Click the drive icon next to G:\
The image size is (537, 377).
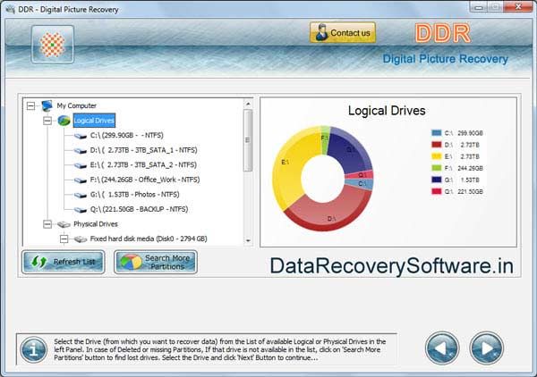coord(81,195)
